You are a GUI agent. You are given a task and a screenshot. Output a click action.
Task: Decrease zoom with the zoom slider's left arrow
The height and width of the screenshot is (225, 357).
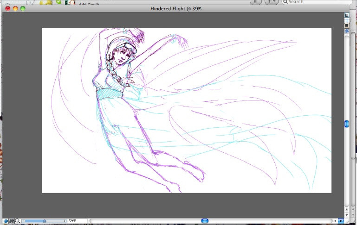24,221
